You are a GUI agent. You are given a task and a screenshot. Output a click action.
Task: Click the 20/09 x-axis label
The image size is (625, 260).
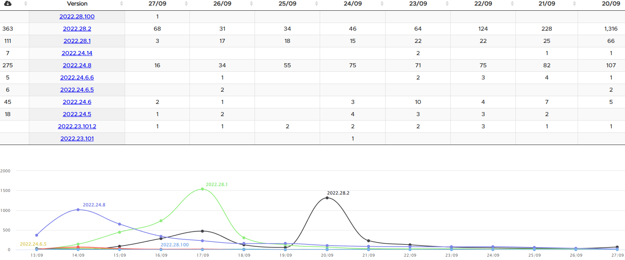click(x=327, y=255)
